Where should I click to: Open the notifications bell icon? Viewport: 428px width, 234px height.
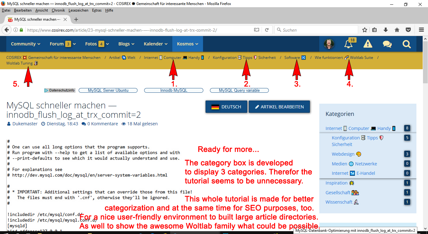(348, 44)
